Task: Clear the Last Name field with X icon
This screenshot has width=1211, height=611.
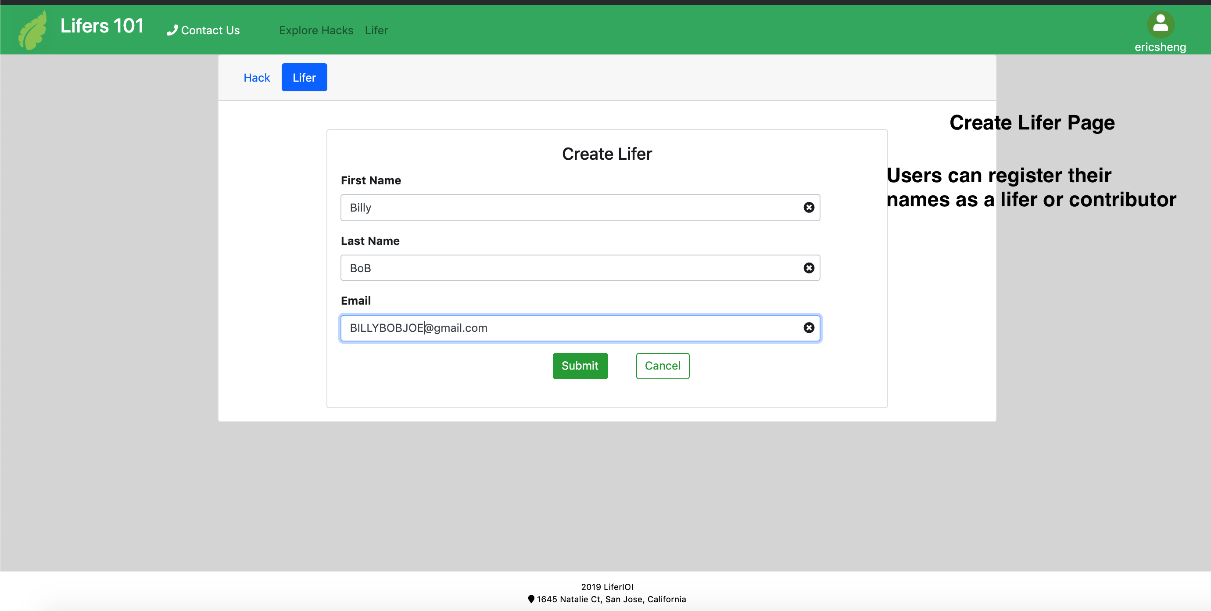Action: [x=809, y=268]
